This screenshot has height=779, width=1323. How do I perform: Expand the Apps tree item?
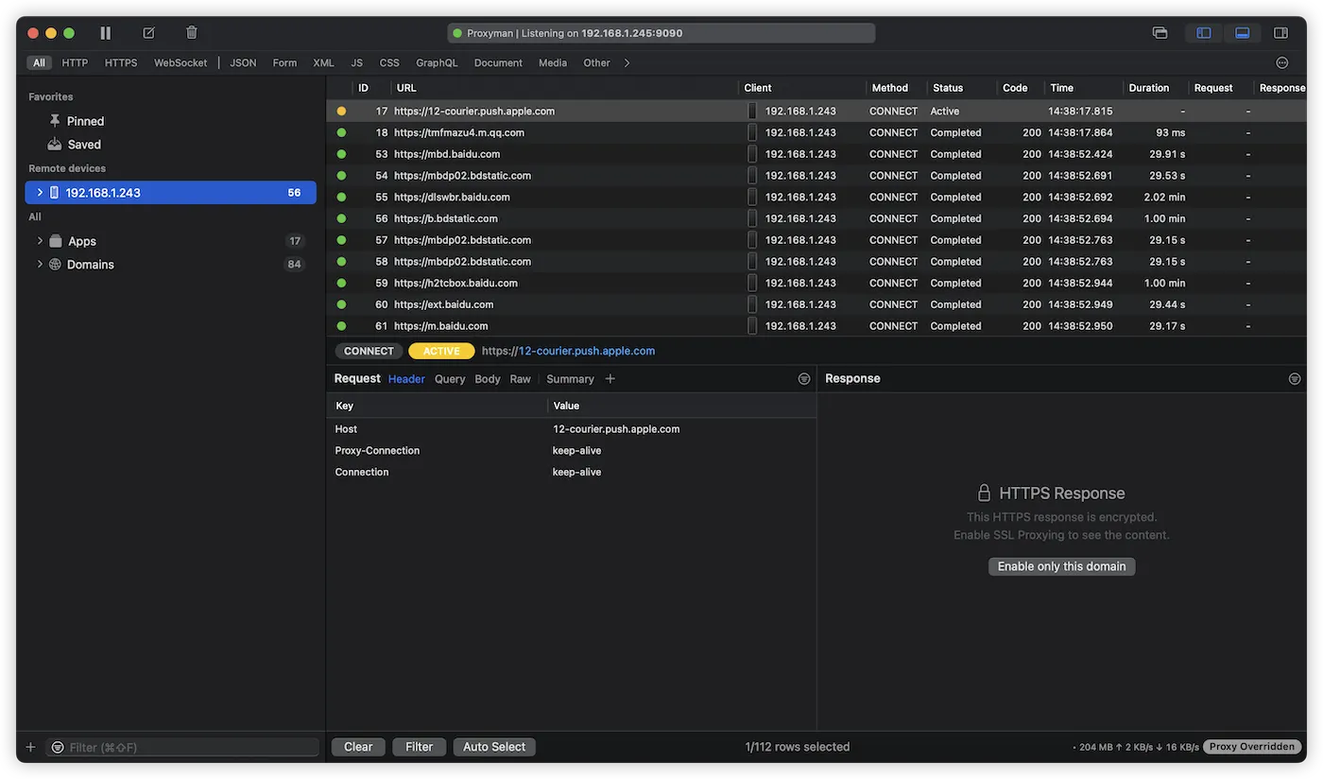tap(40, 241)
